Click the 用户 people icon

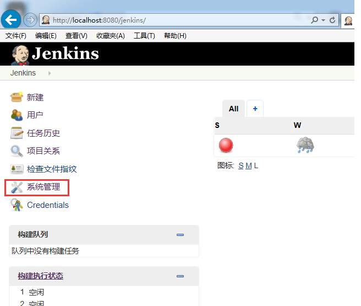(17, 115)
